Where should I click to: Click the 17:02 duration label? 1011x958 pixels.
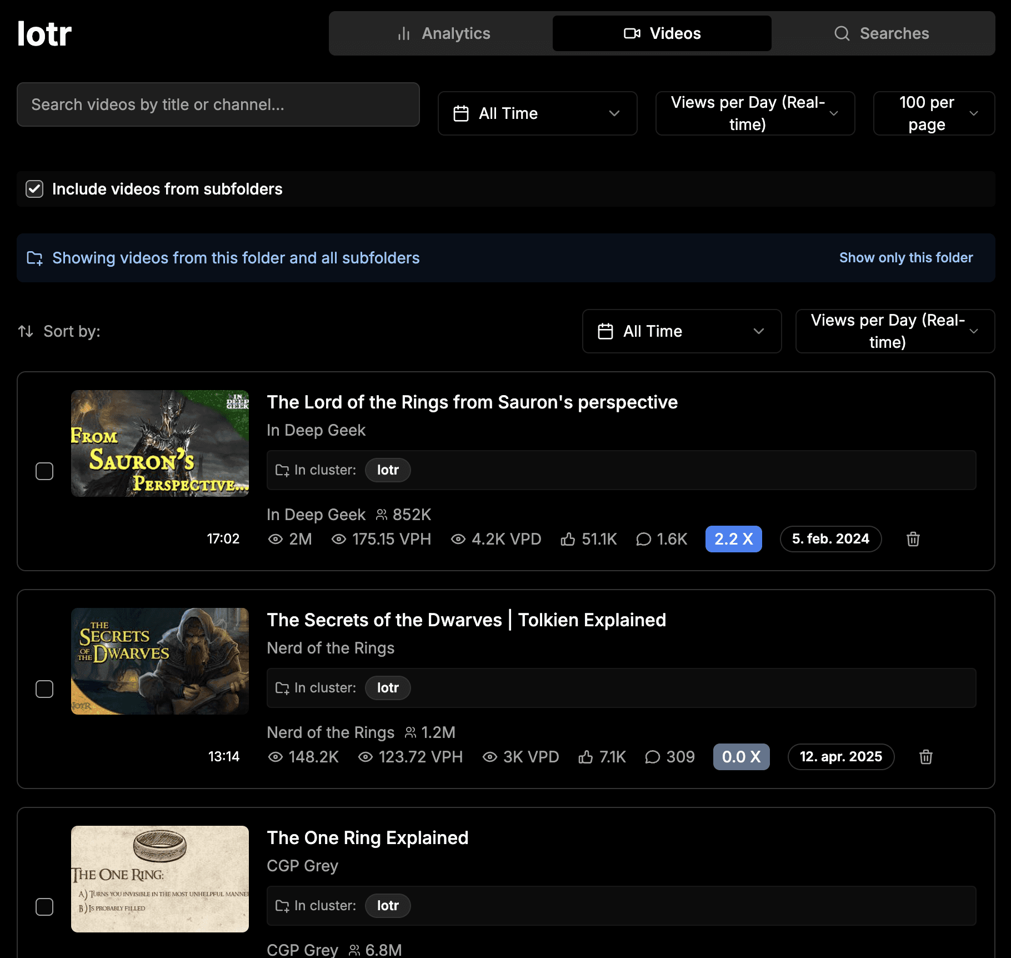click(223, 539)
